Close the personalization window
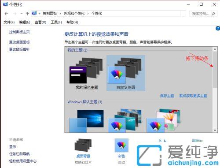 click(x=214, y=4)
